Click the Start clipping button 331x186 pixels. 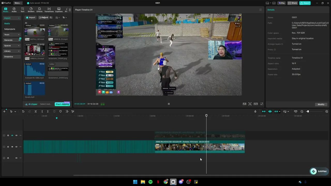pyautogui.click(x=62, y=104)
